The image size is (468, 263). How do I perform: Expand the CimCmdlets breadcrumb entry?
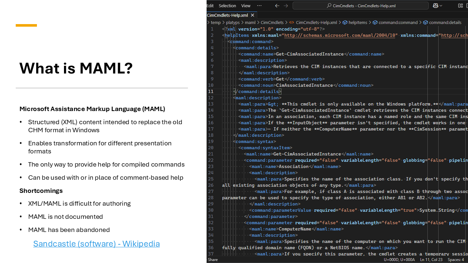tap(272, 22)
